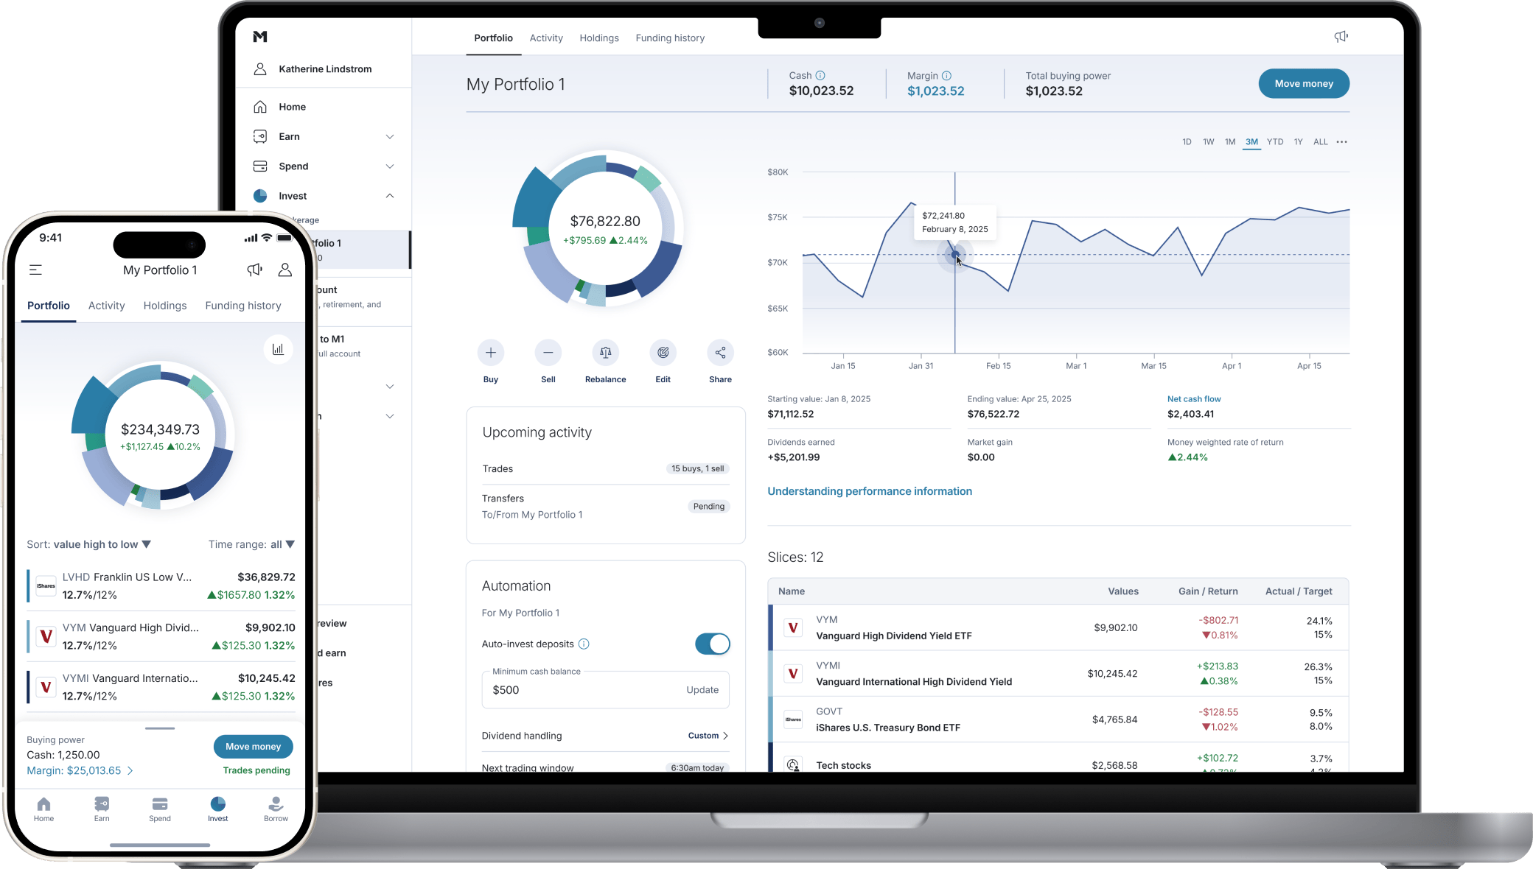Click the Move money icon on mobile

coord(253,746)
